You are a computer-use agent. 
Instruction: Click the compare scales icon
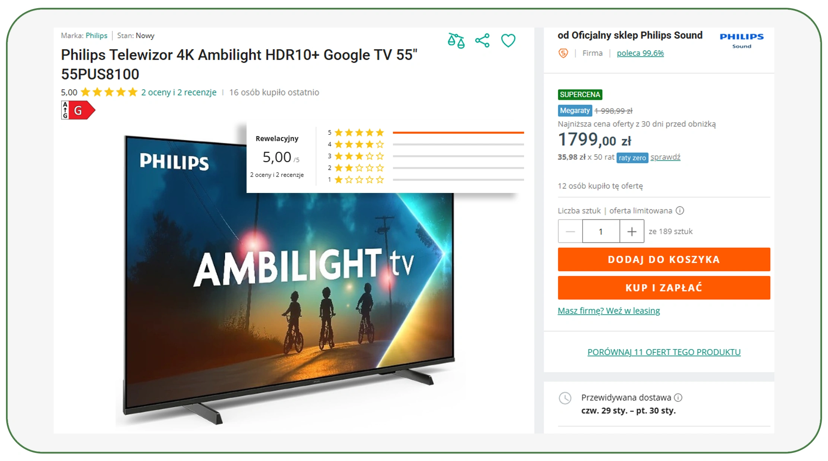click(x=456, y=41)
